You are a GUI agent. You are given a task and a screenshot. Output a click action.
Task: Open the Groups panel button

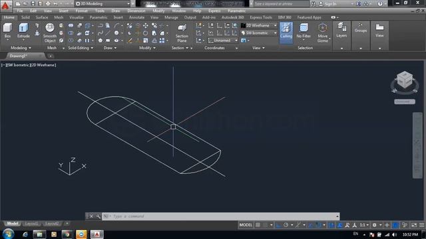coord(361,28)
